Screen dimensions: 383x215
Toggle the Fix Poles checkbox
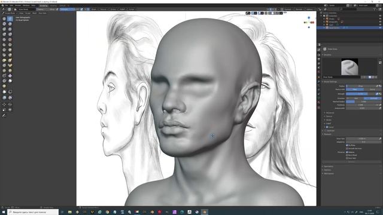tap(347, 145)
